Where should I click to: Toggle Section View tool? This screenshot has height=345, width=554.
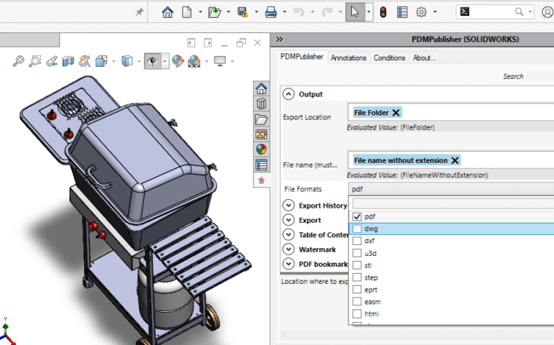click(x=68, y=61)
